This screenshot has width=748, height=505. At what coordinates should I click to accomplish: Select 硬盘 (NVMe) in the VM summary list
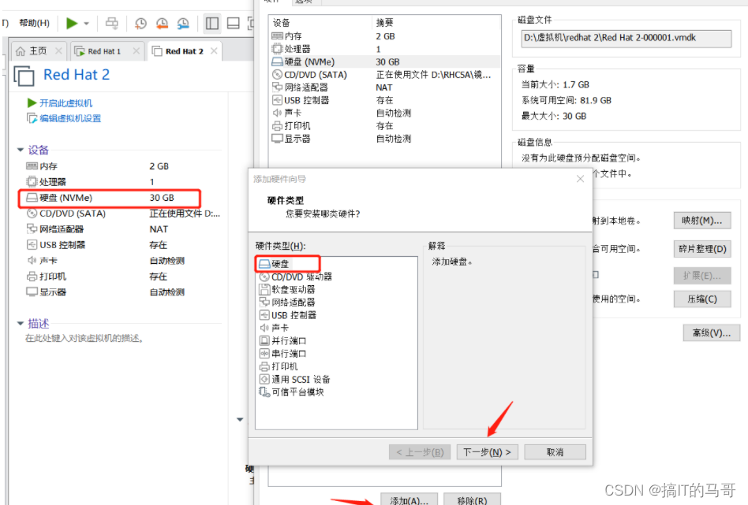tap(123, 198)
